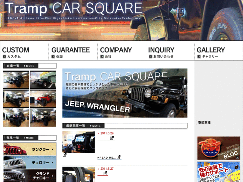This screenshot has height=182, width=243.
Task: Open bottom-left stock thumbnail of black Jeep
Action: [16, 118]
